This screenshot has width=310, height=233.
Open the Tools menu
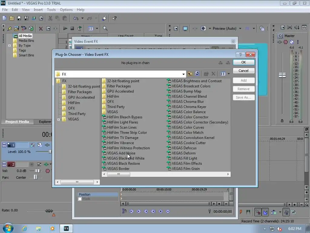(x=51, y=9)
